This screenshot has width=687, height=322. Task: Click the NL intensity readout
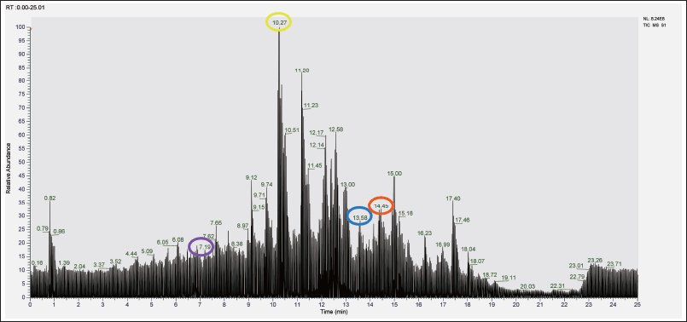(x=653, y=19)
